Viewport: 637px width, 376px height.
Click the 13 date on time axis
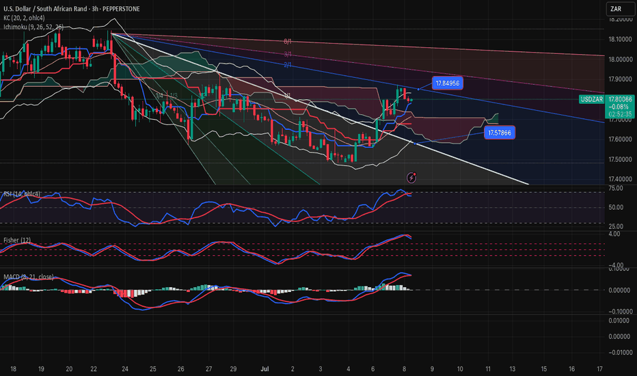pyautogui.click(x=513, y=369)
